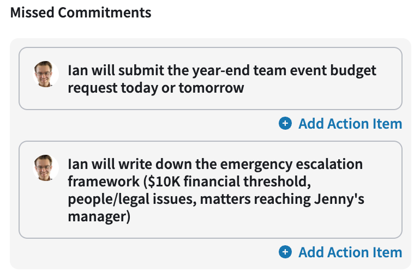Click the words 'Add Action Item' under second card
This screenshot has width=420, height=278.
point(350,252)
